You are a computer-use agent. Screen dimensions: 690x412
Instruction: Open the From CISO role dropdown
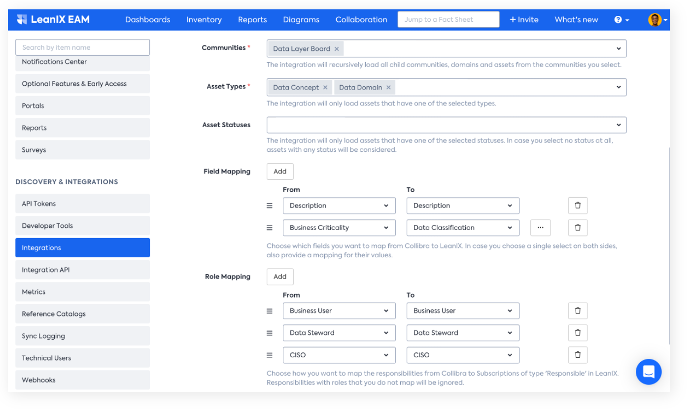339,355
